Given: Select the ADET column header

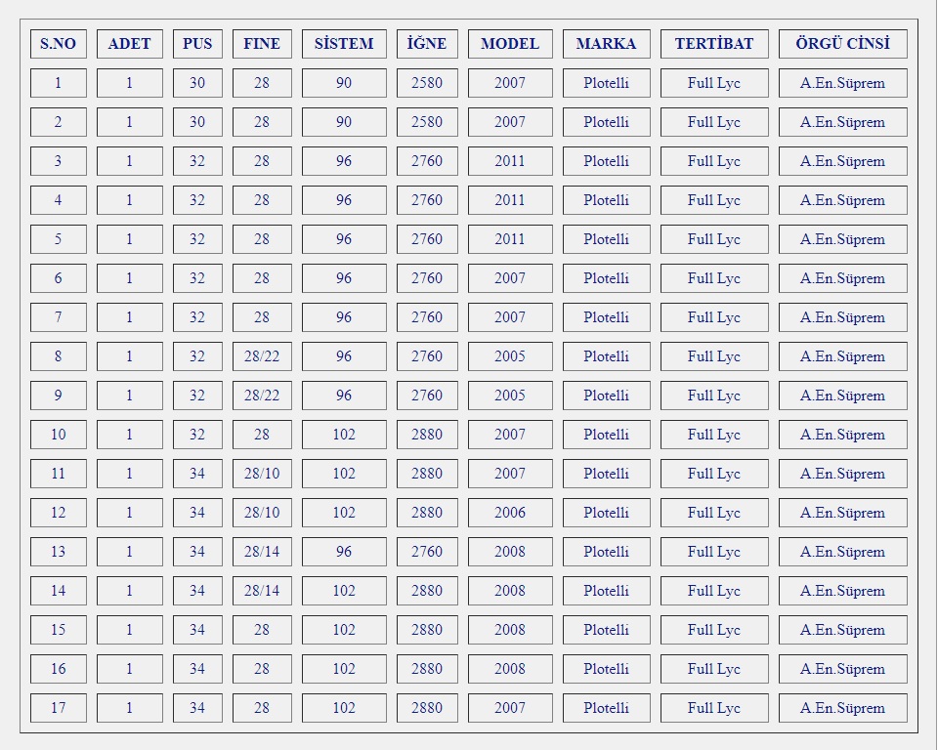Looking at the screenshot, I should click(x=129, y=44).
